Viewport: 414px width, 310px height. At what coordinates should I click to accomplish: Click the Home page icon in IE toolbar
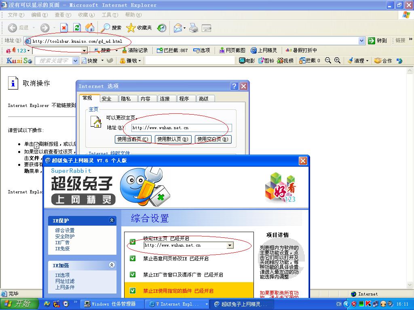coord(90,28)
